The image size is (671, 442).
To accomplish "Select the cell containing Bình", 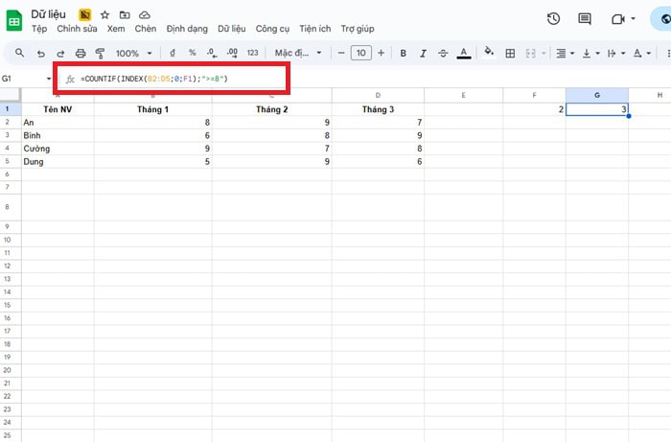I will pyautogui.click(x=58, y=135).
